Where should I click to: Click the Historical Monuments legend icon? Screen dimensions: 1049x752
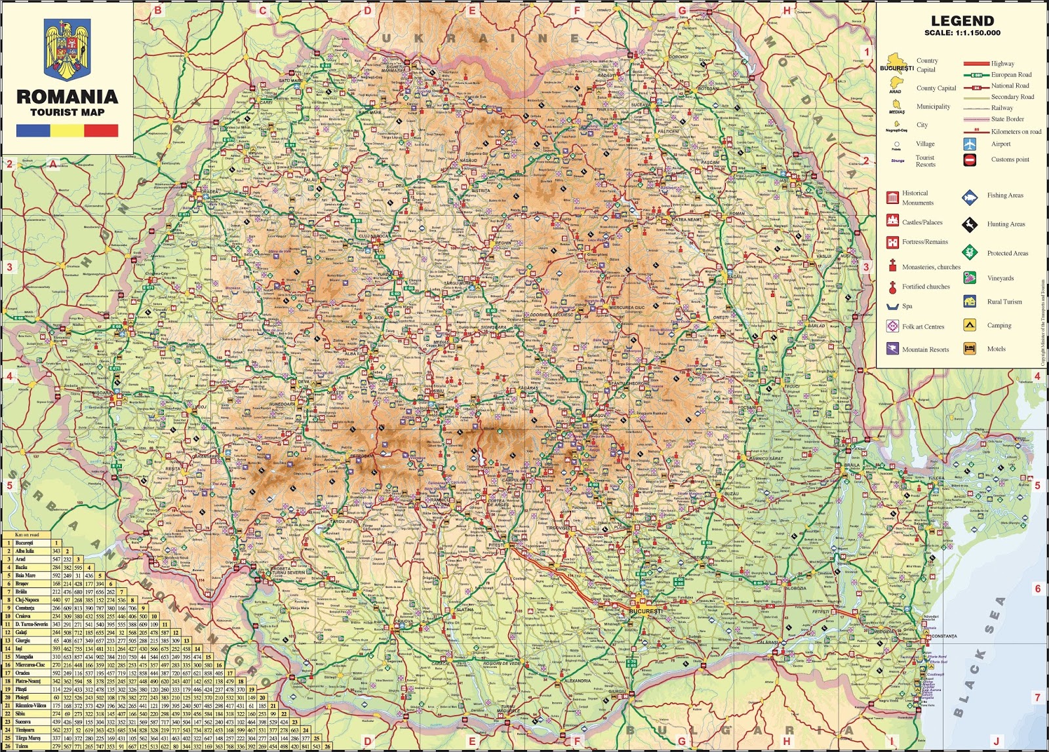tap(892, 196)
